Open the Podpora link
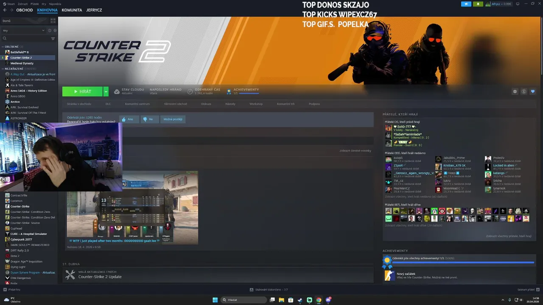Screen dimensions: 543x305 point(314,104)
